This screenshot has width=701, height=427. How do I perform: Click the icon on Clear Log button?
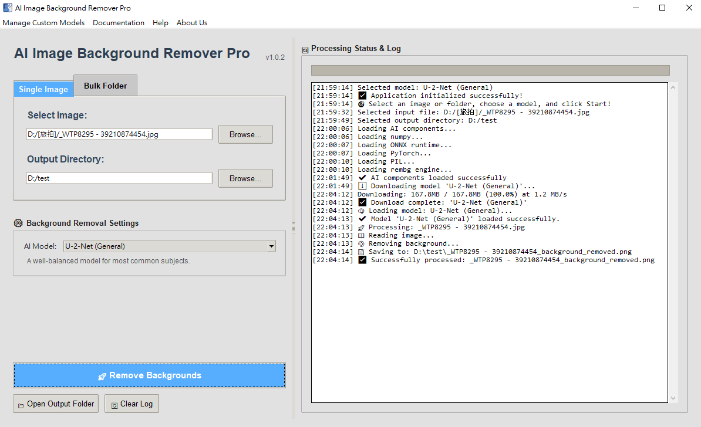(x=114, y=405)
